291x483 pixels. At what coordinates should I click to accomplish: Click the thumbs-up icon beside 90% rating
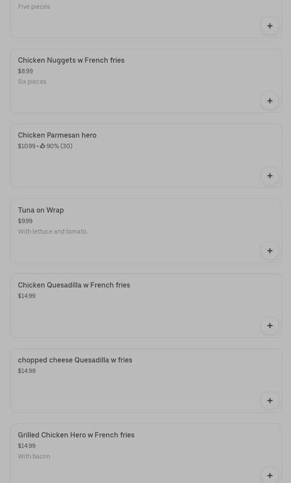point(43,146)
